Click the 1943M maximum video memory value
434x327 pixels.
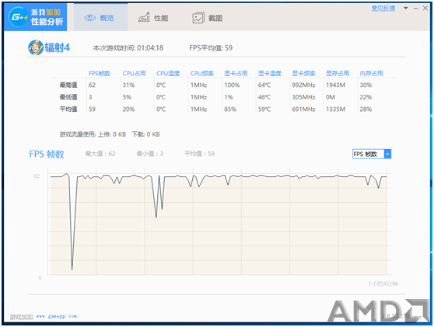pos(335,85)
